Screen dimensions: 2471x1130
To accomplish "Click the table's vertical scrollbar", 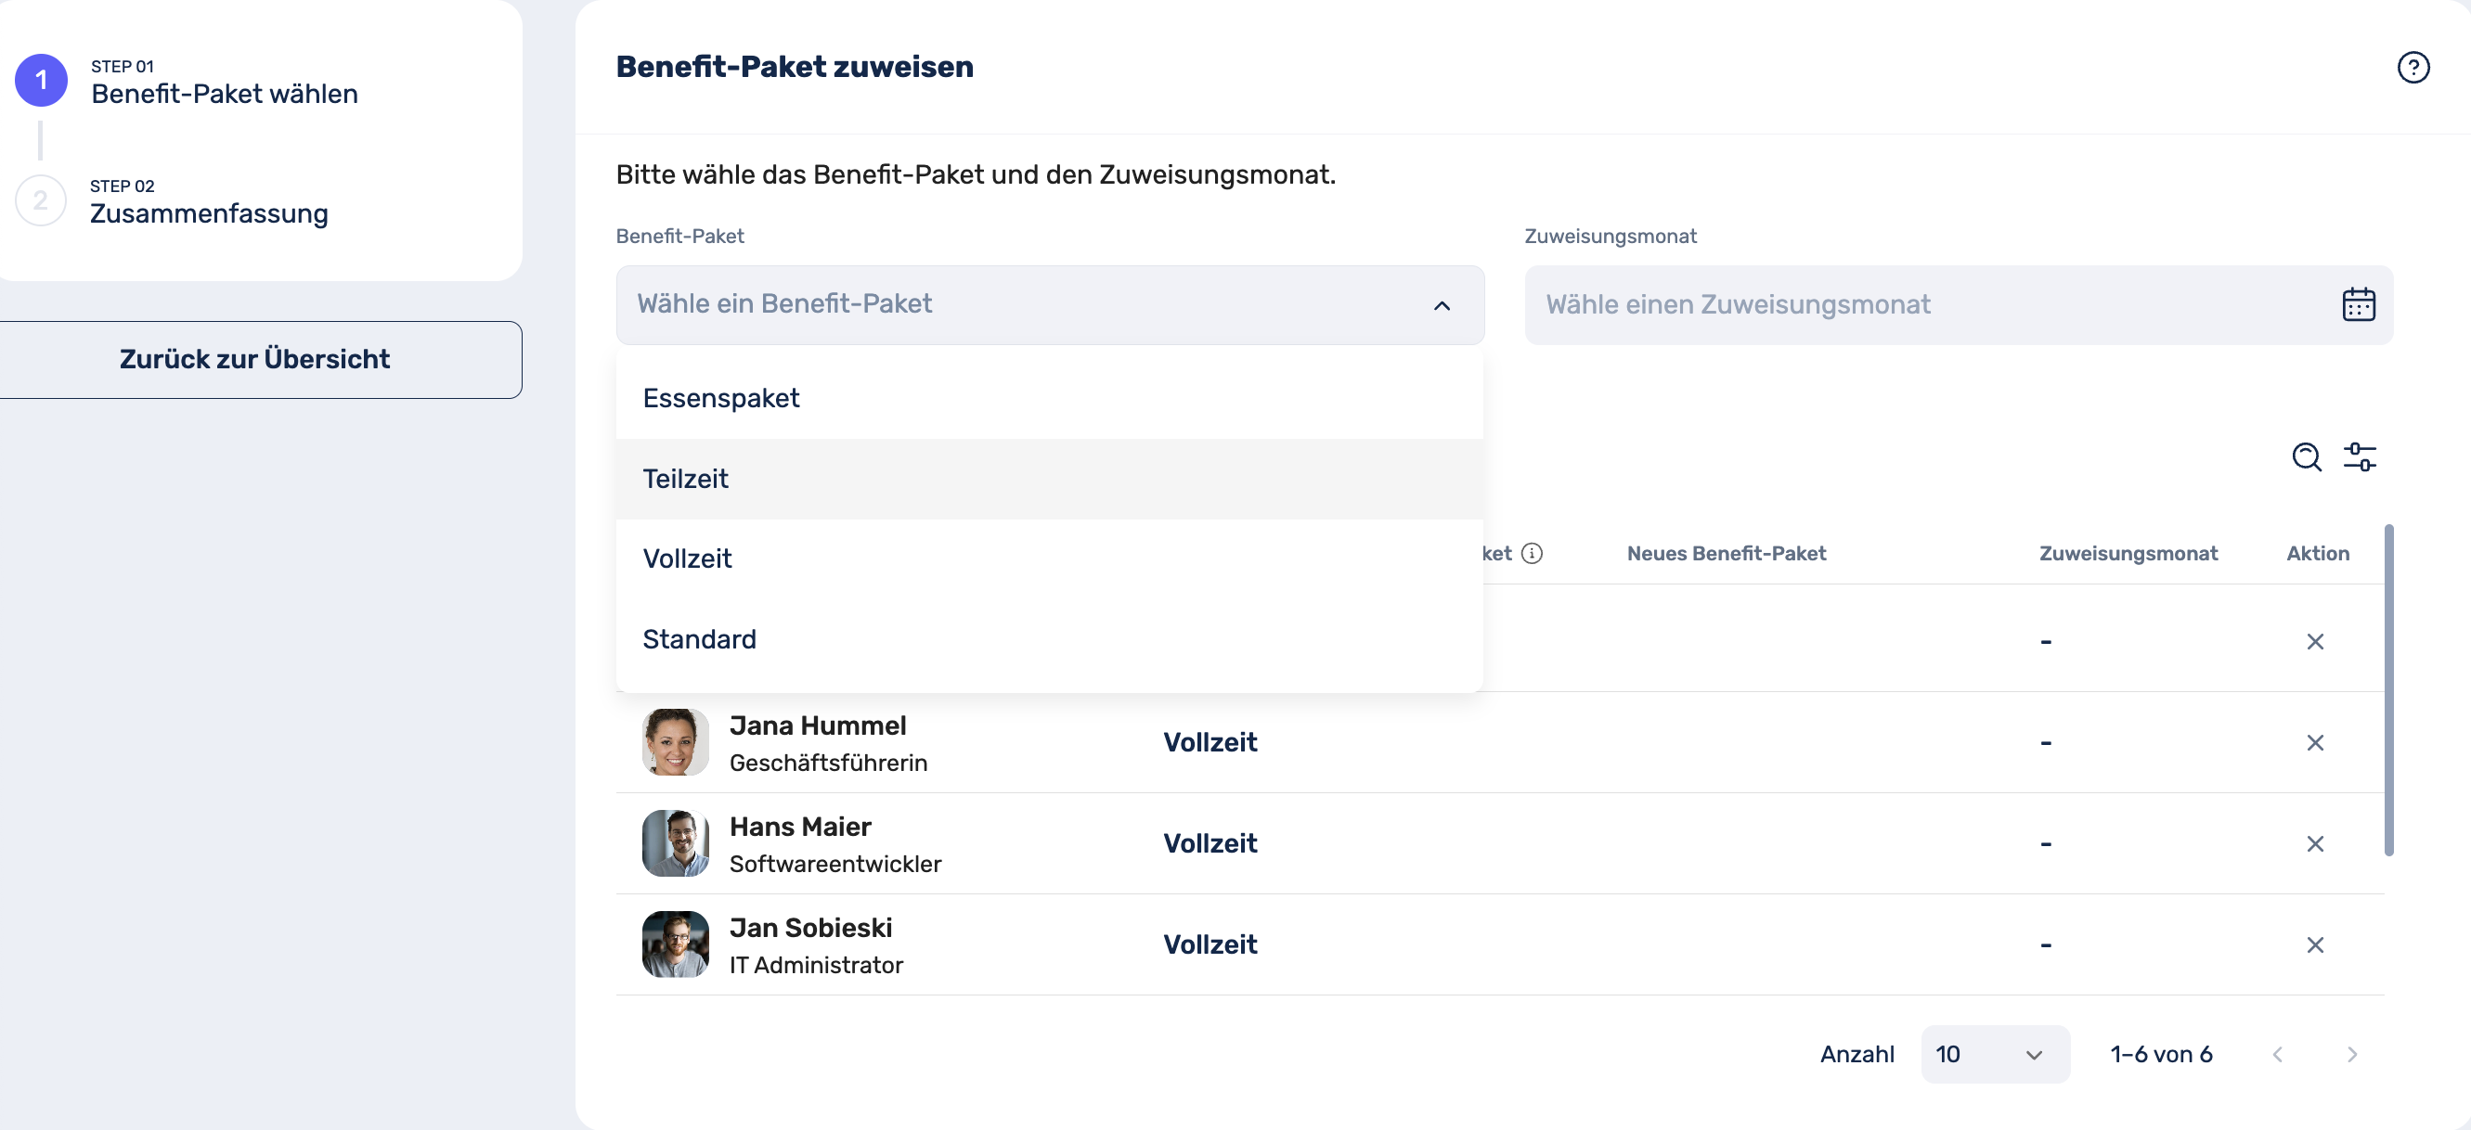I will tap(2387, 690).
